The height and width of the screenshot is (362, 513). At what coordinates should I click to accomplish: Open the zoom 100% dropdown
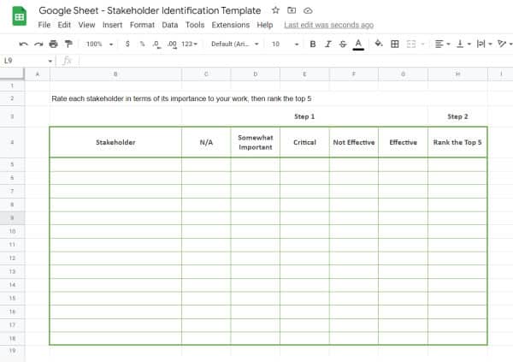coord(99,44)
